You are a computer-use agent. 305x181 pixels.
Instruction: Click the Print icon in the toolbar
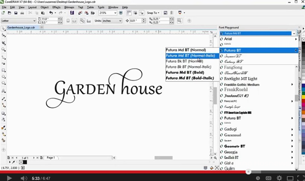coord(22,13)
